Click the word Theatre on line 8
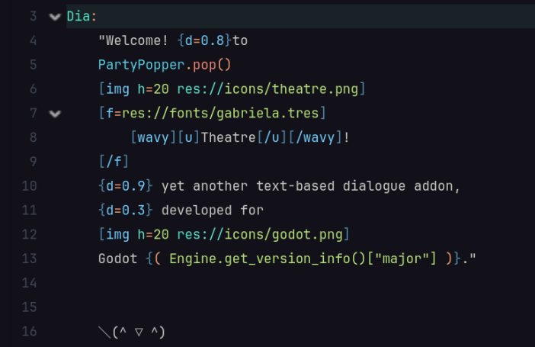Screen dimensions: 535x347 click(x=228, y=137)
